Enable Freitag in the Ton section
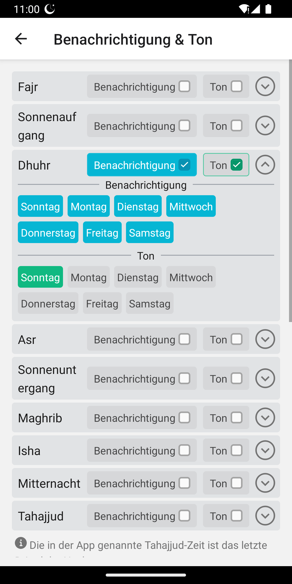The width and height of the screenshot is (292, 584). pyautogui.click(x=102, y=303)
